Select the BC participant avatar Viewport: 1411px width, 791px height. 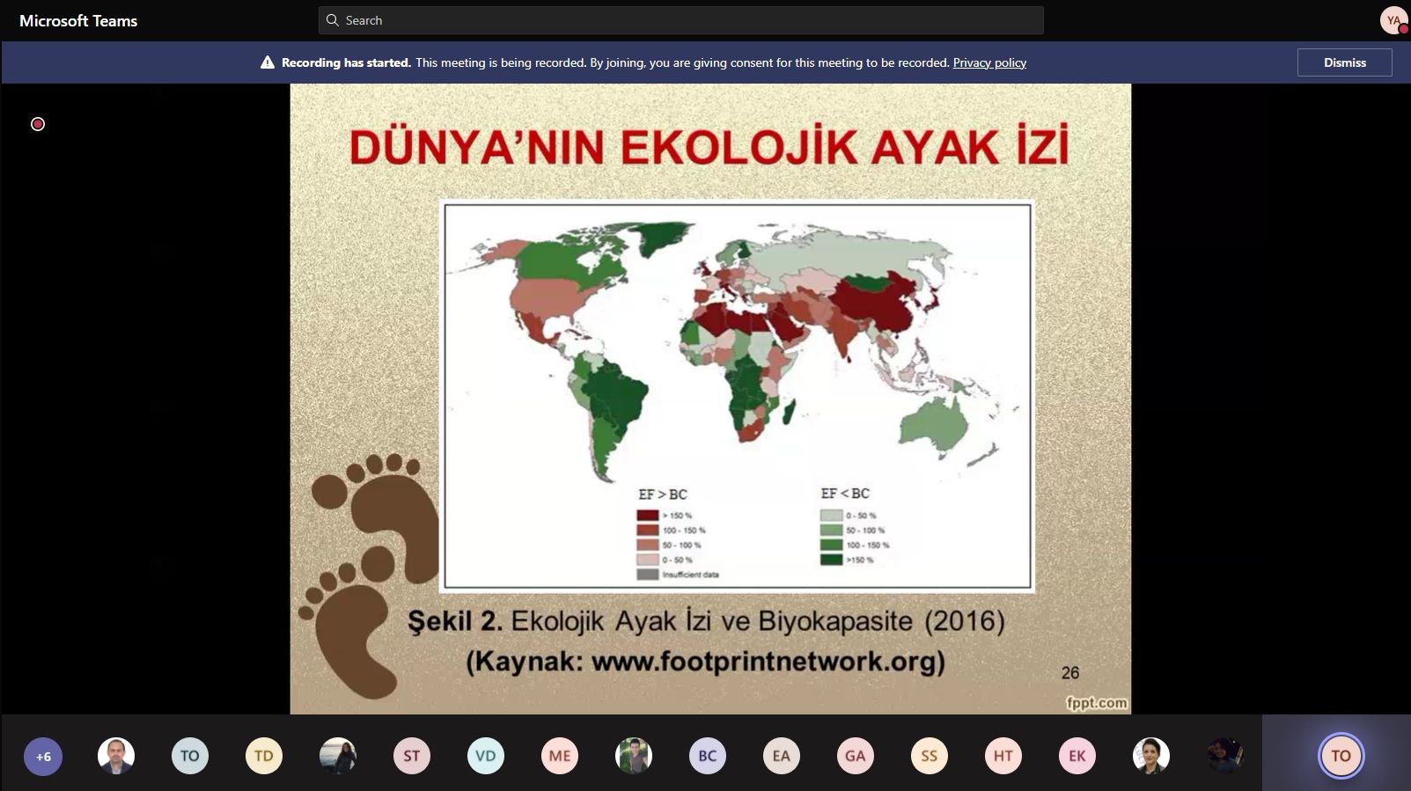click(708, 756)
